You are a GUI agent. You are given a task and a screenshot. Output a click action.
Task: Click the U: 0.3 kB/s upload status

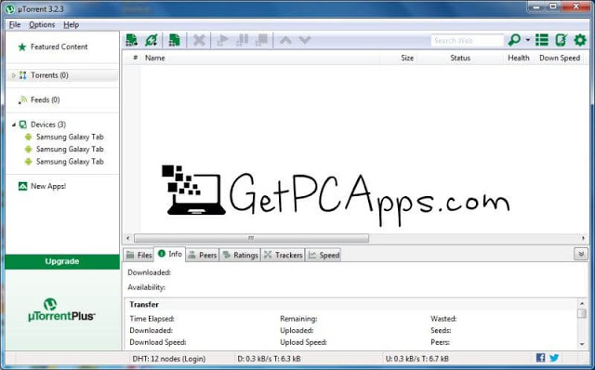(x=417, y=359)
